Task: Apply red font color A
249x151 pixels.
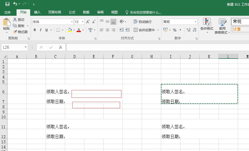Action: pyautogui.click(x=79, y=30)
